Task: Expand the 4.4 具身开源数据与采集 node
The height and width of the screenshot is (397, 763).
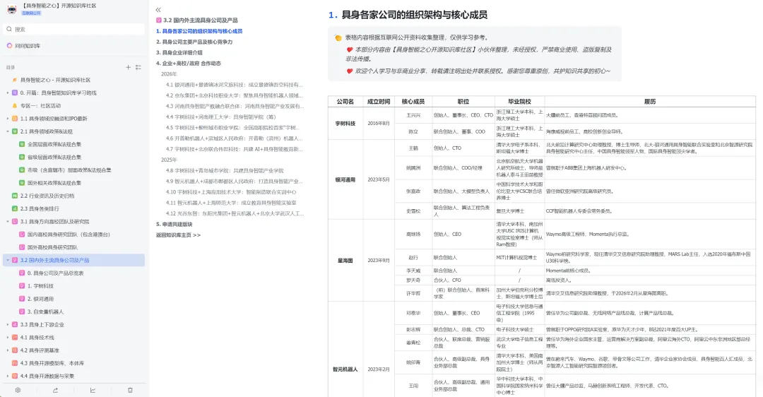Action: 7,376
